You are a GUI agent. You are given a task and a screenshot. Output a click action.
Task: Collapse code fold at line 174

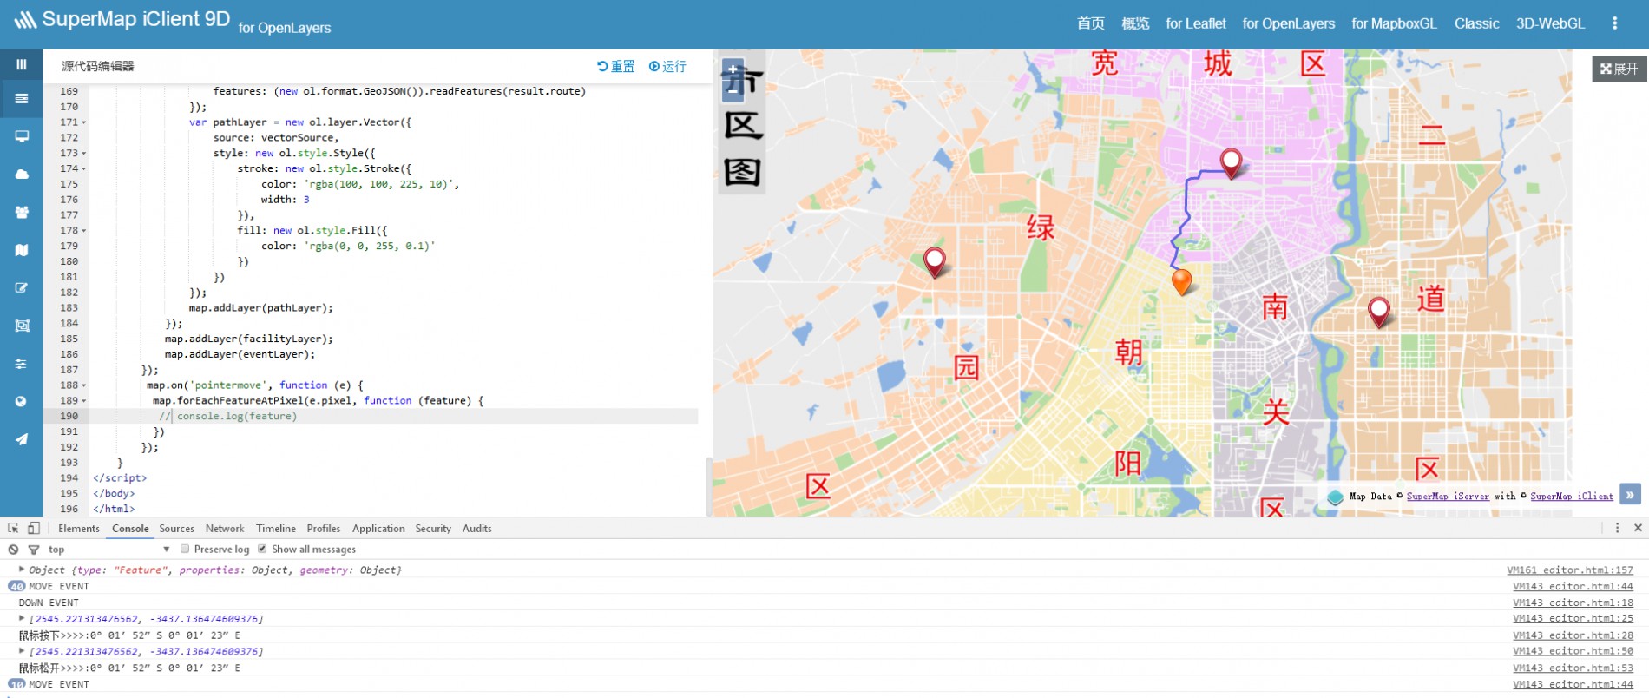click(84, 169)
